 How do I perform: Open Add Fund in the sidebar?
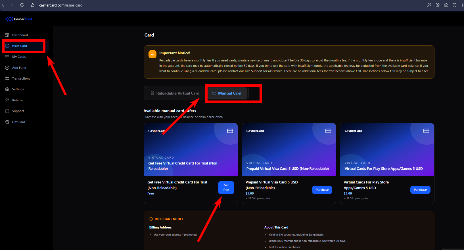[26, 68]
